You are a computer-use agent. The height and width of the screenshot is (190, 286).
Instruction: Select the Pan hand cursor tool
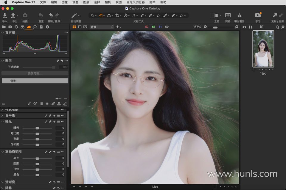(x=101, y=15)
